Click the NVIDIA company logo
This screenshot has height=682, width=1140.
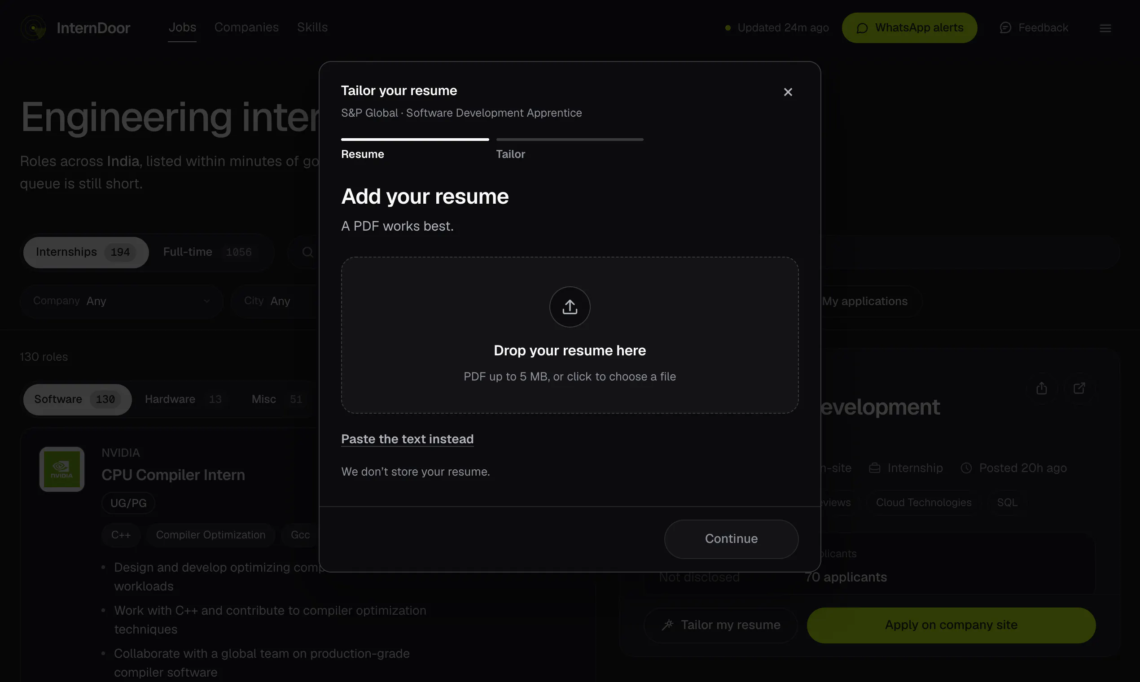click(61, 469)
